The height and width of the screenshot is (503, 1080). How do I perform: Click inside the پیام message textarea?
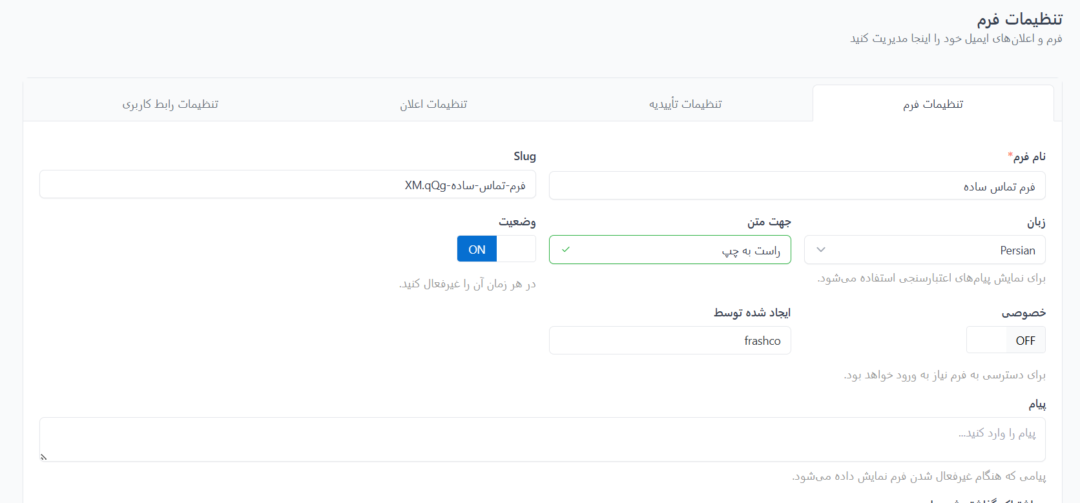tap(543, 439)
